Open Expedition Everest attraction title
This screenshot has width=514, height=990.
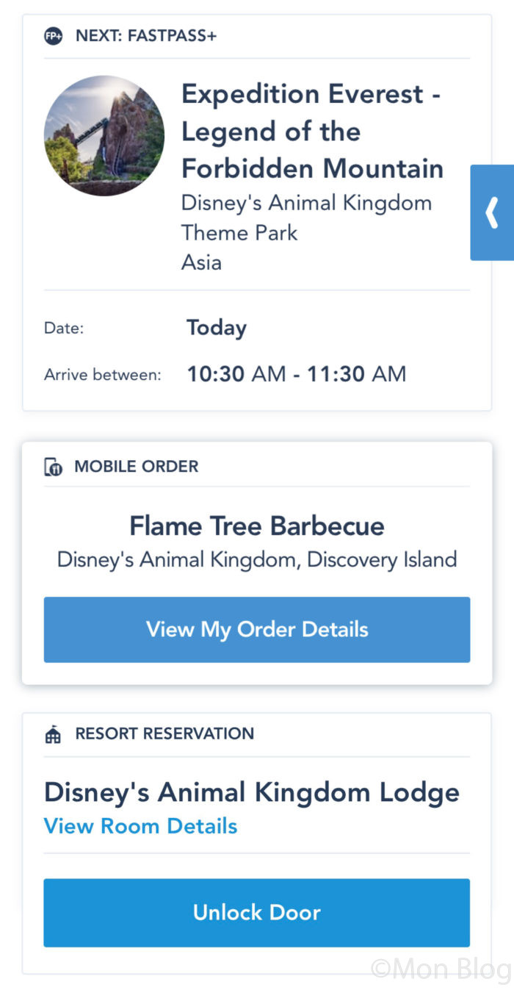(x=313, y=132)
